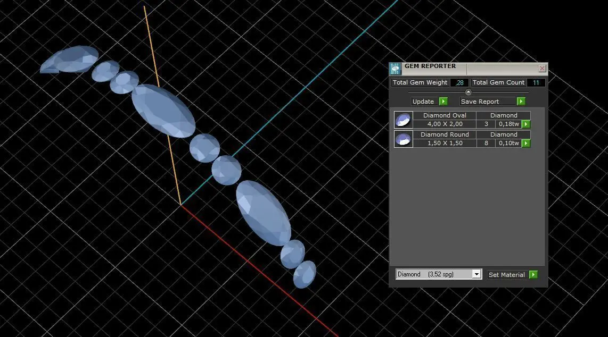Viewport: 608px width, 337px height.
Task: Click the green arrow next to Set Material
Action: point(533,275)
